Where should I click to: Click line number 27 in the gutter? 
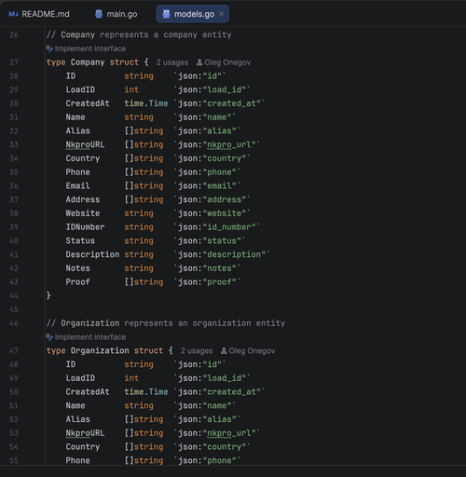tap(14, 62)
